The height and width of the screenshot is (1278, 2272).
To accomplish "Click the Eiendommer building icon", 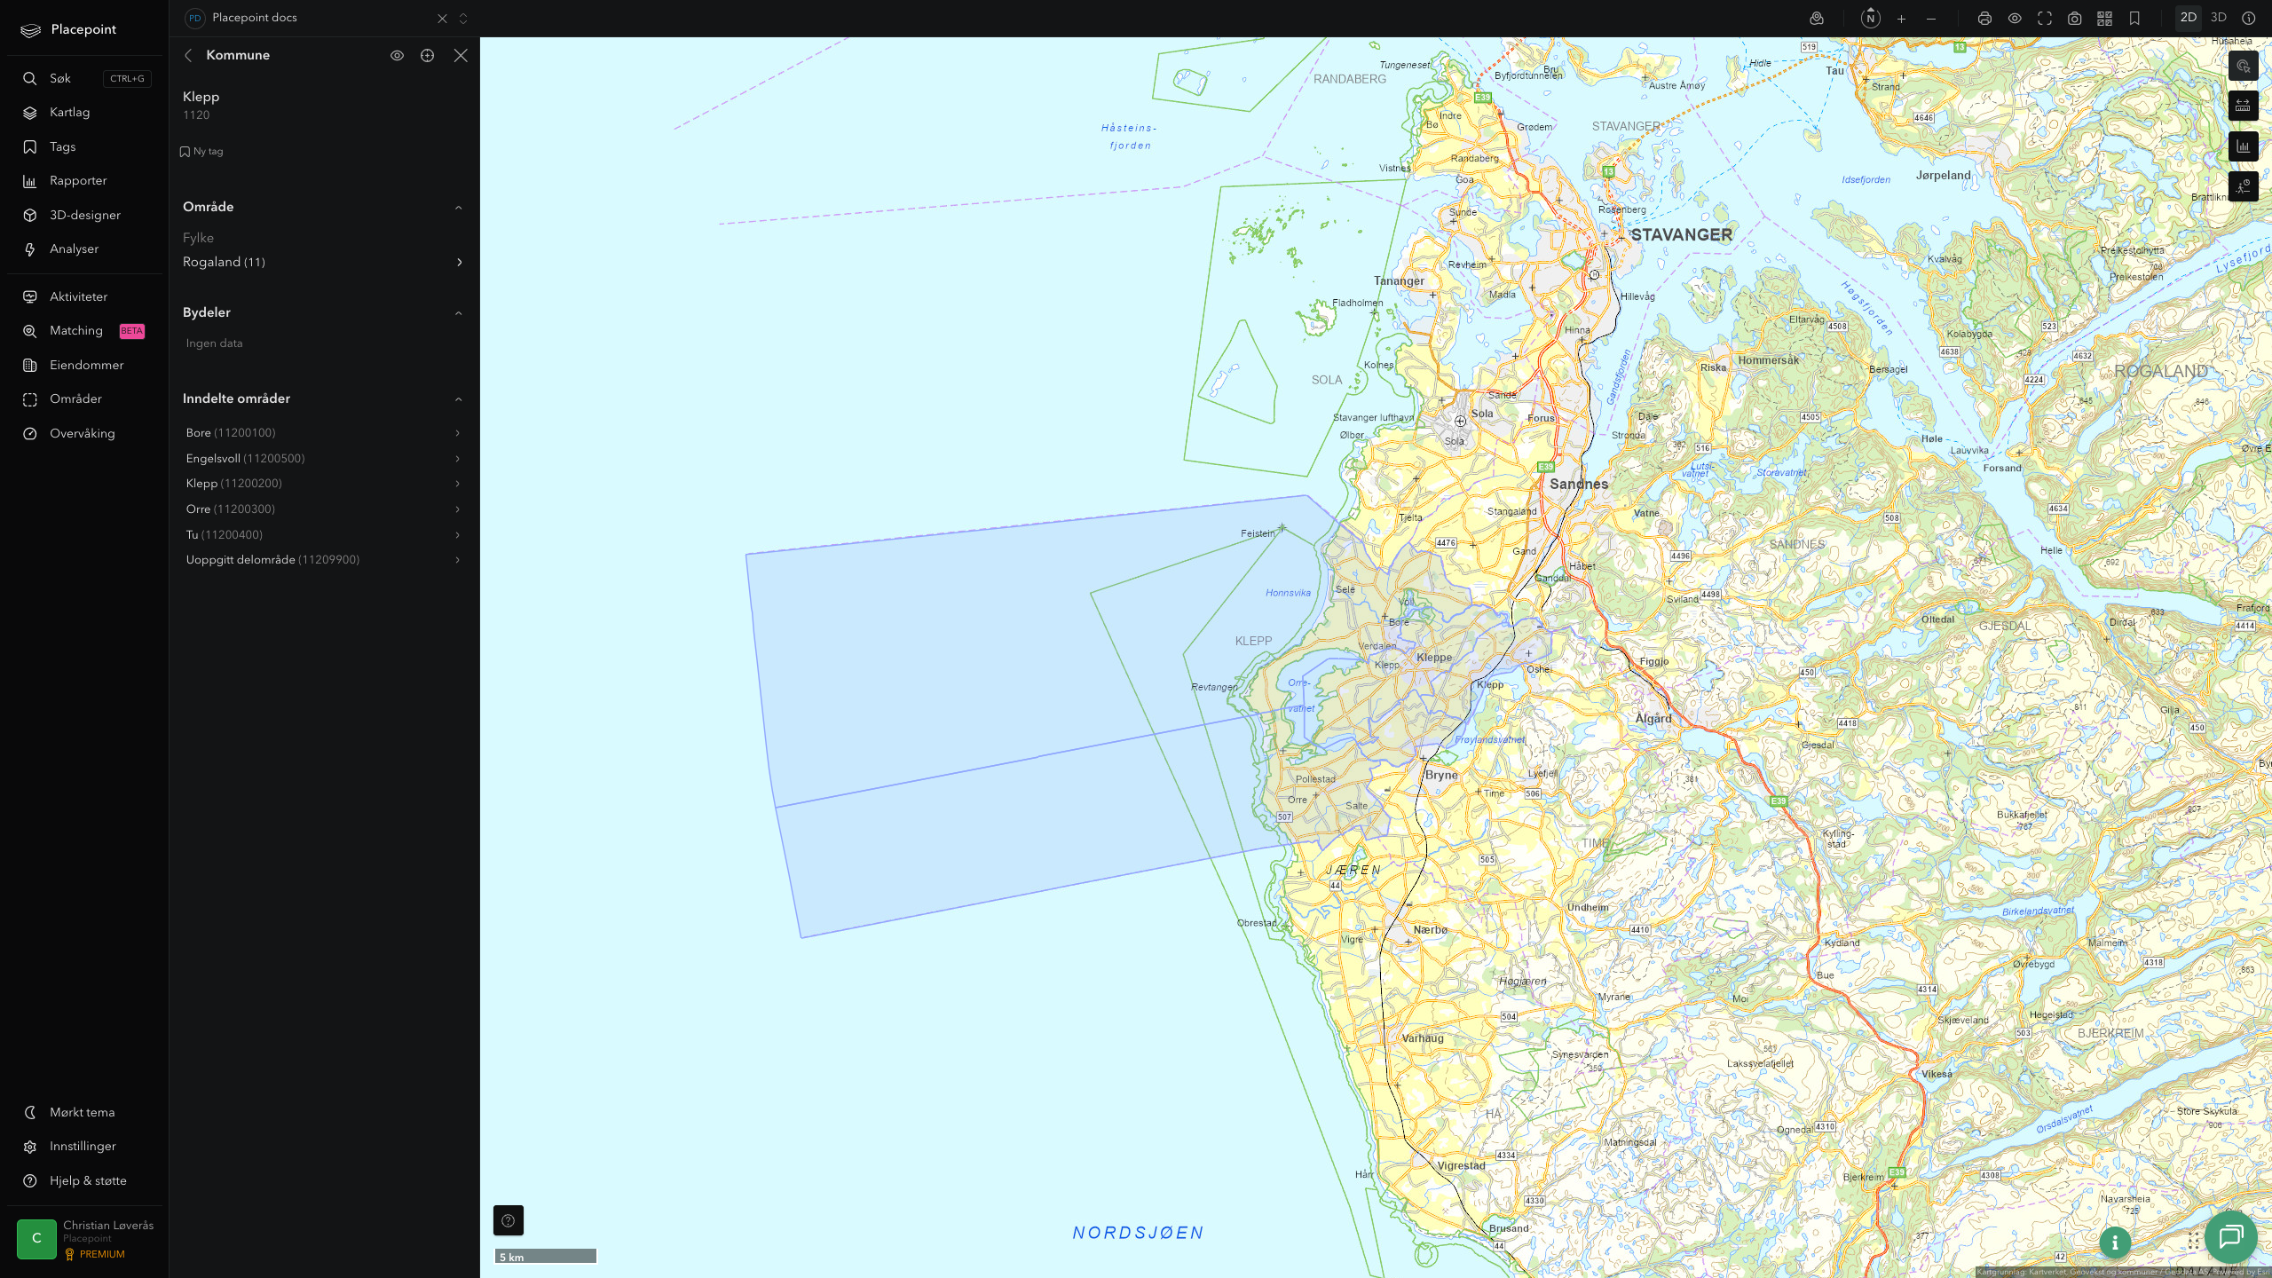I will point(30,365).
